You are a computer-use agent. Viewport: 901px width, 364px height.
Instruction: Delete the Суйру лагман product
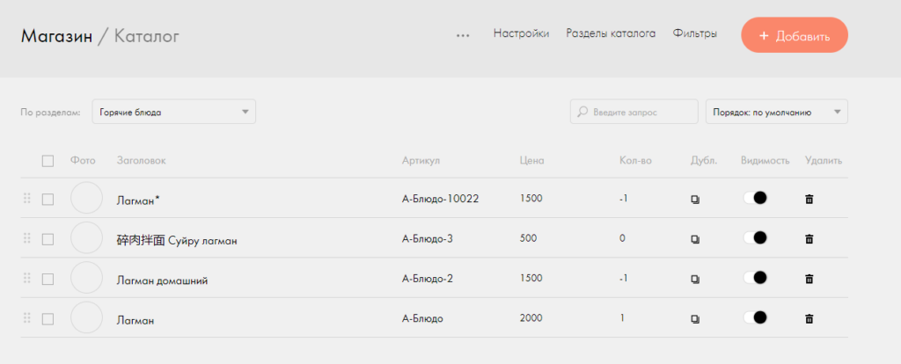click(809, 239)
